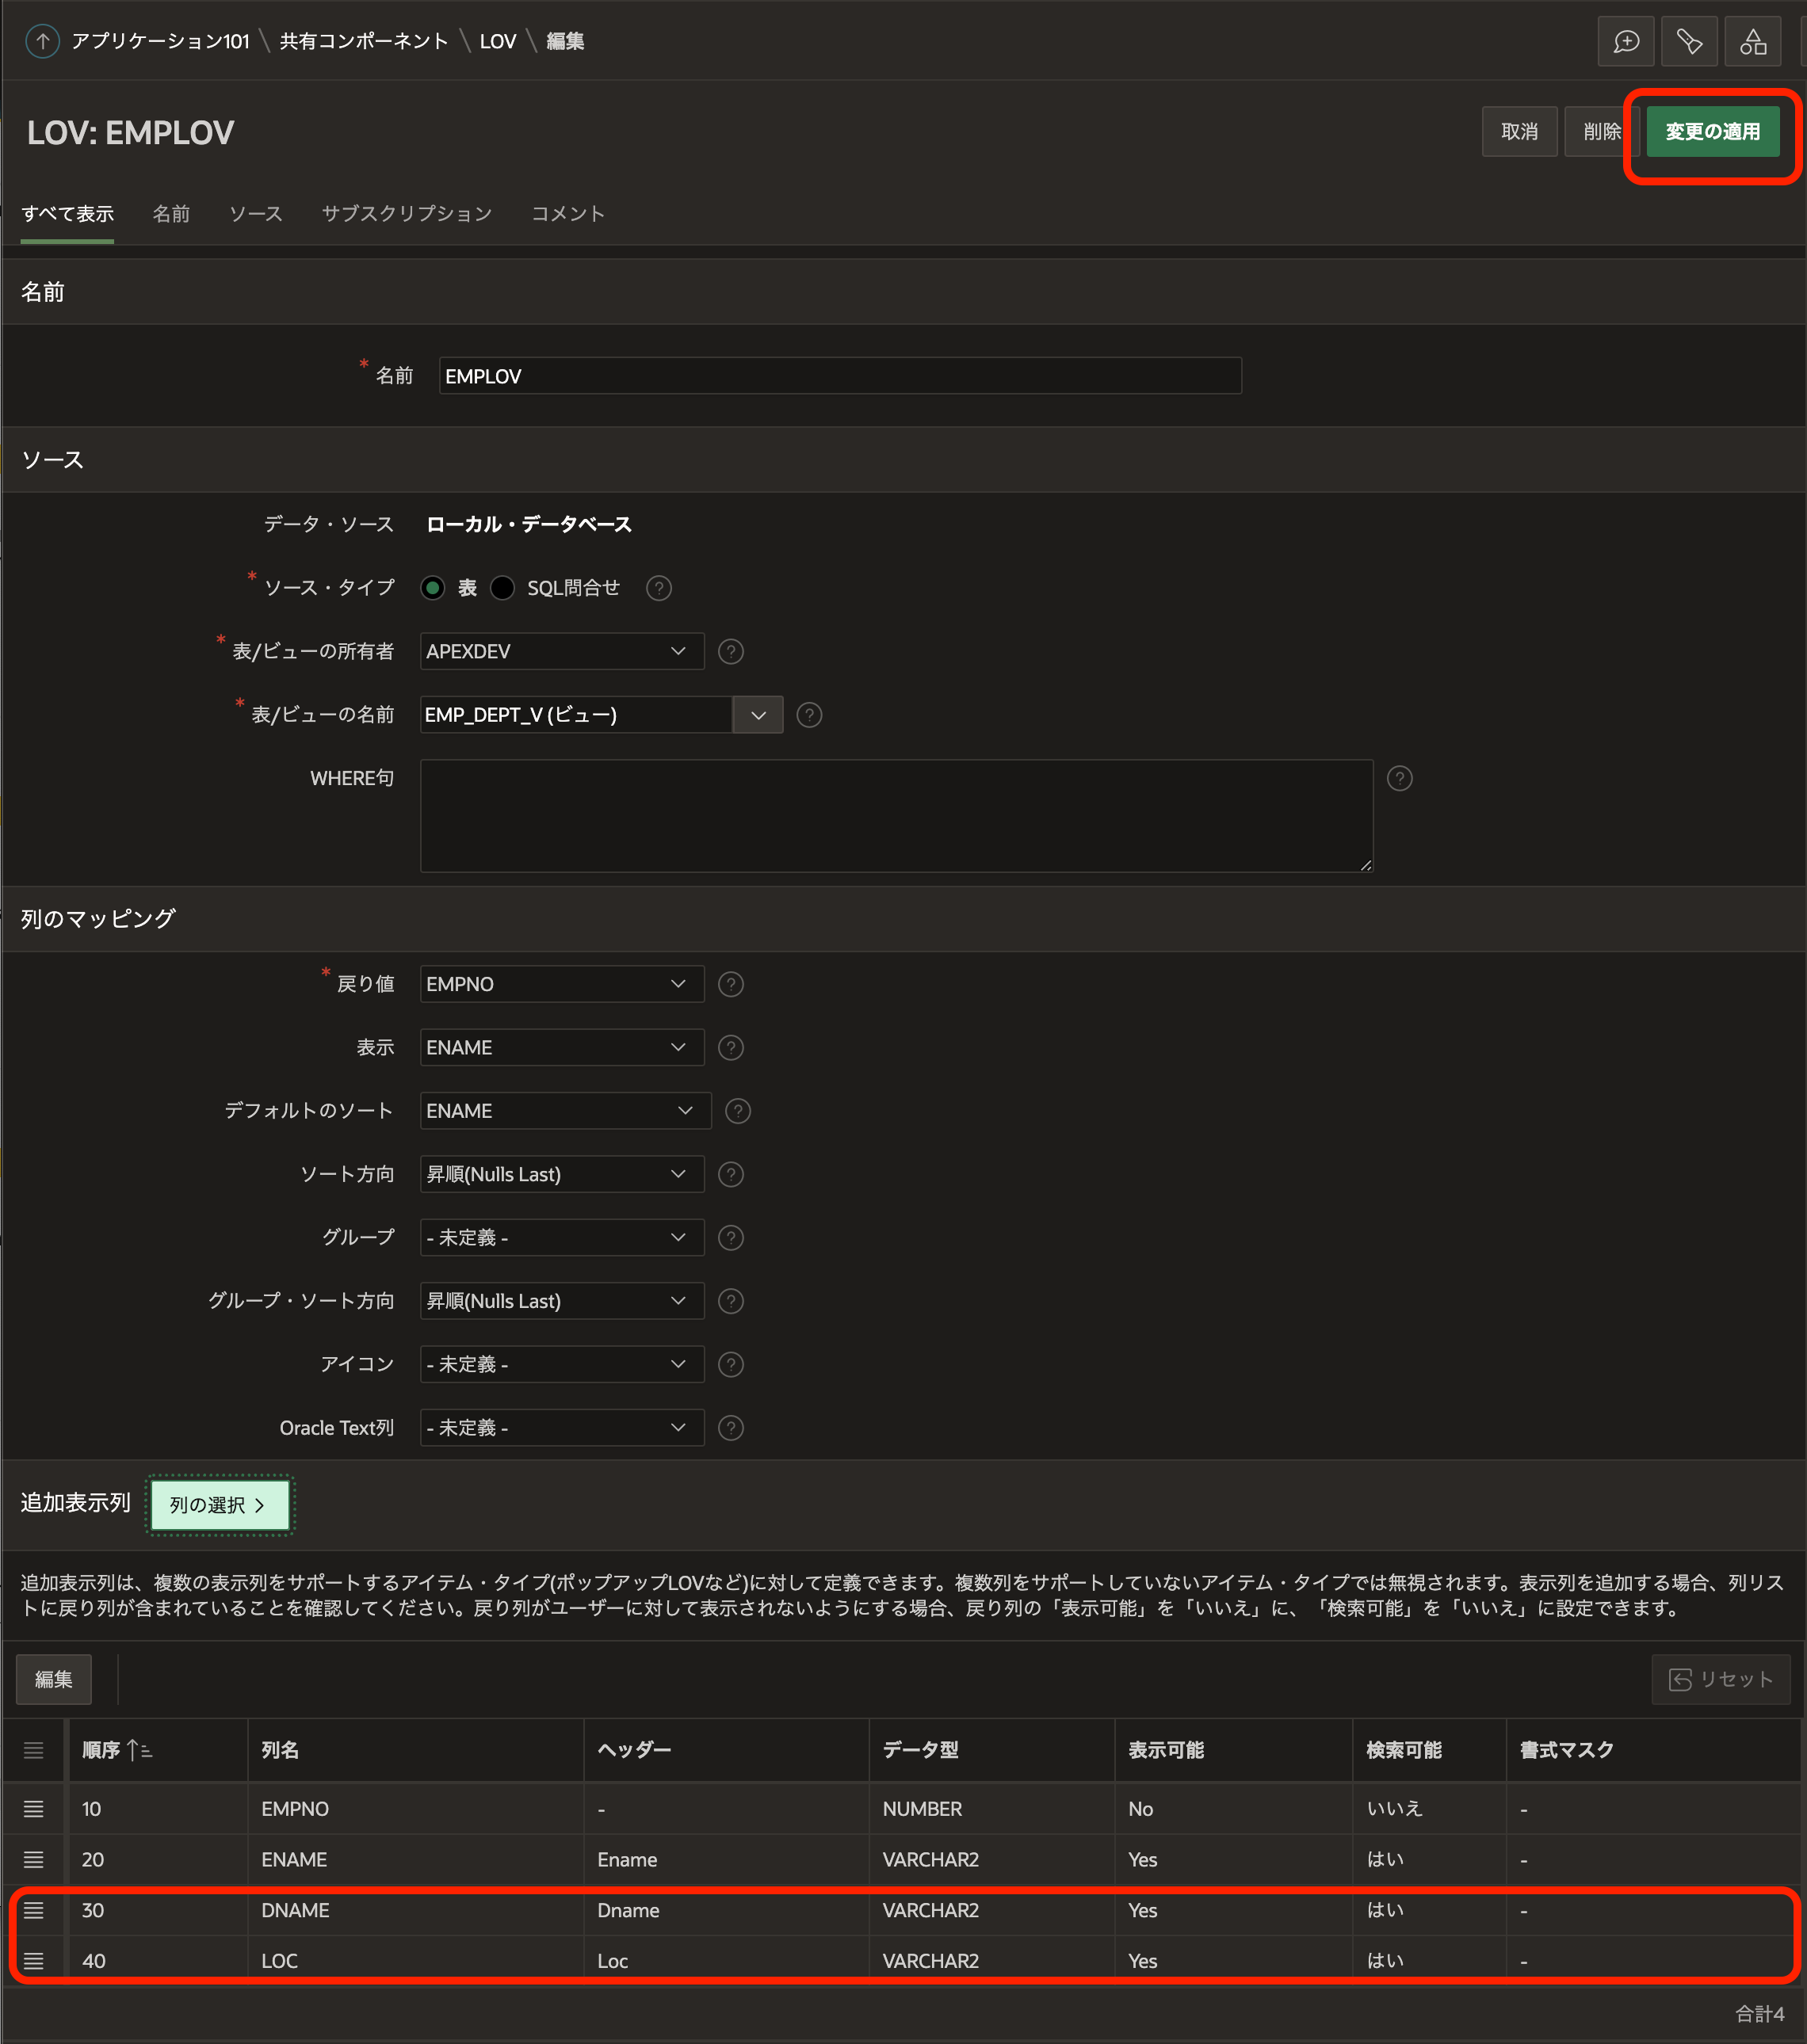Open ソート方向 dropdown

pos(563,1174)
